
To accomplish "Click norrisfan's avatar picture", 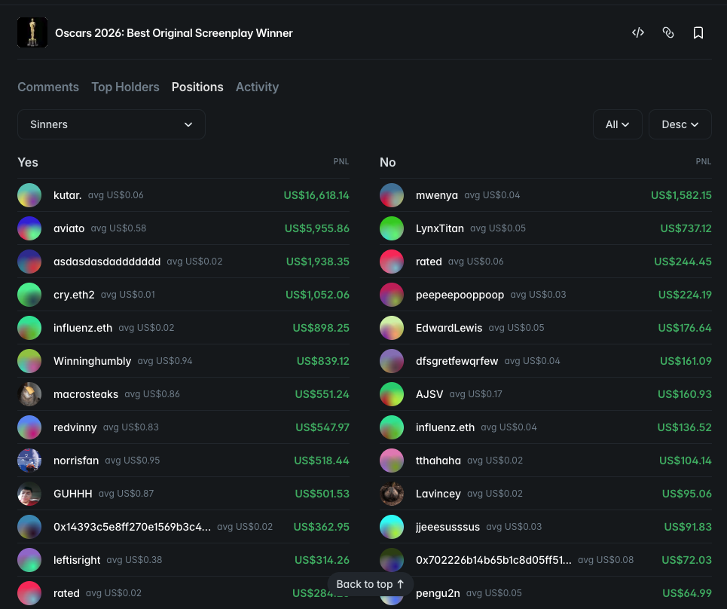I will pyautogui.click(x=29, y=461).
